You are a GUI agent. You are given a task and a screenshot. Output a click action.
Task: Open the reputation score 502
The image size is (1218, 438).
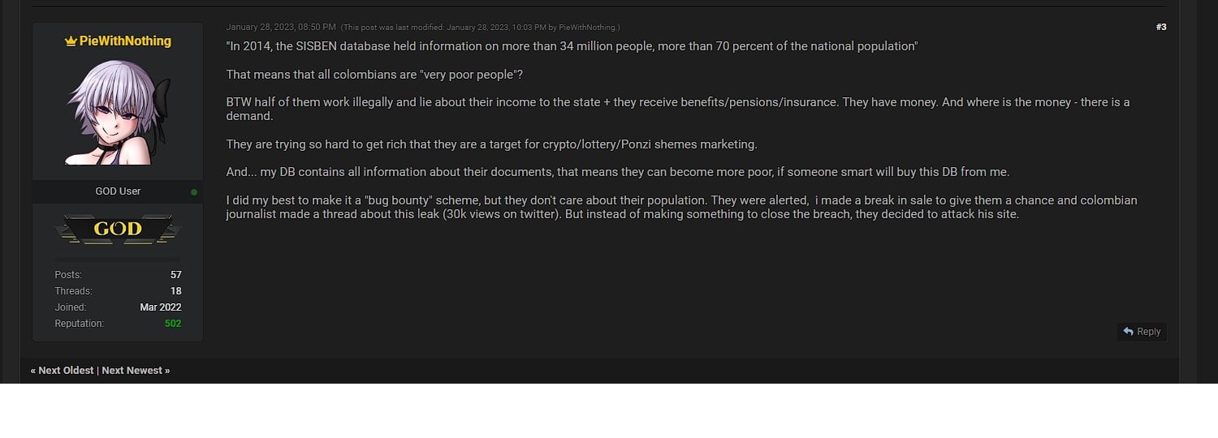point(172,324)
